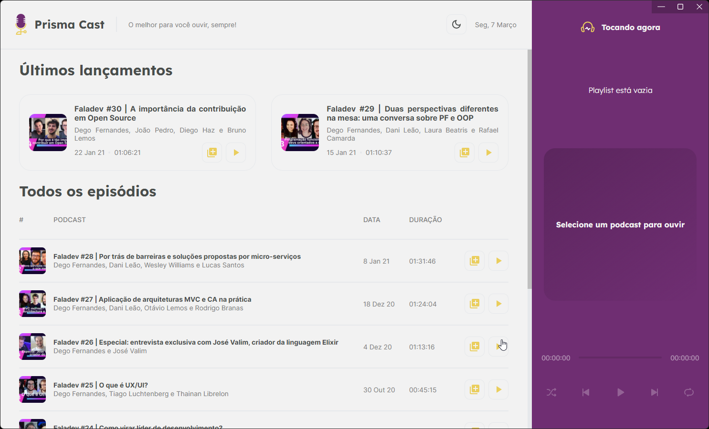Open the Faladev #27 MVC e CA title
The width and height of the screenshot is (709, 429).
coord(152,299)
